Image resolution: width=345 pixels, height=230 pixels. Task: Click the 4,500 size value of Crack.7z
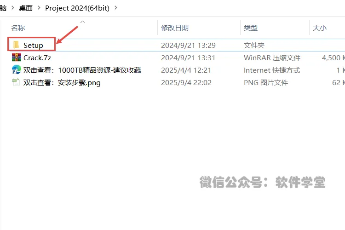click(331, 57)
